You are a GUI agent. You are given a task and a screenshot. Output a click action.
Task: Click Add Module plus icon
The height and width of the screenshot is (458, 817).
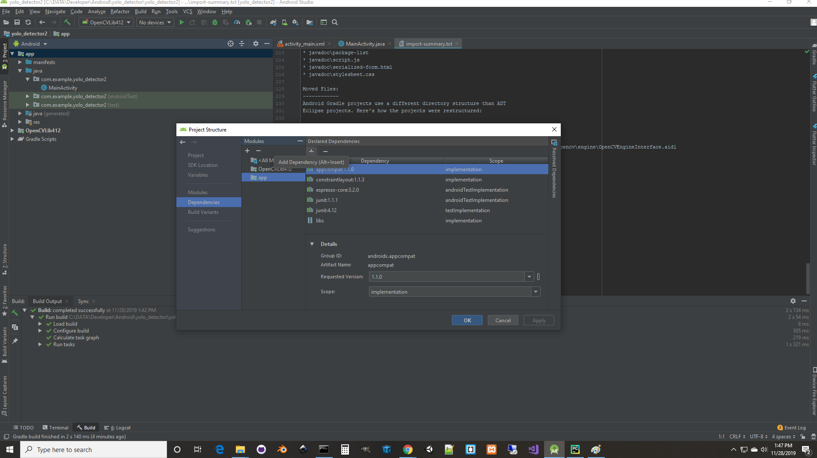[247, 151]
